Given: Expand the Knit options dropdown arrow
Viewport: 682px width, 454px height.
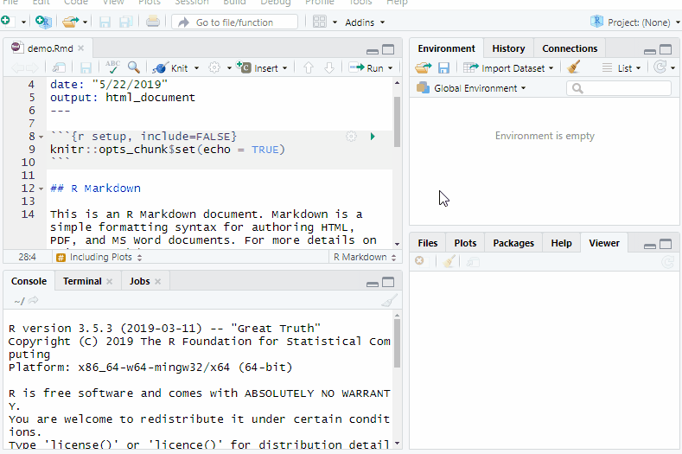Looking at the screenshot, I should tap(196, 68).
